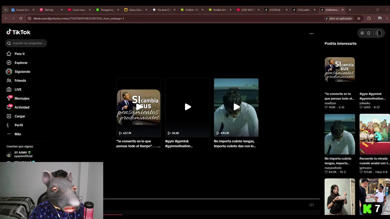Open the three-dots options menu above the videos
Screen dimensions: 390x219
pyautogui.click(x=311, y=33)
